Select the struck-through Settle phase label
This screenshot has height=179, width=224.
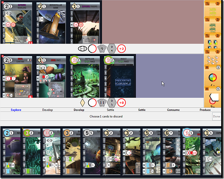point(142,110)
